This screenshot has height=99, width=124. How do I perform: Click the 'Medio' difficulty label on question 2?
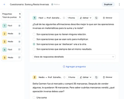coord(42,77)
